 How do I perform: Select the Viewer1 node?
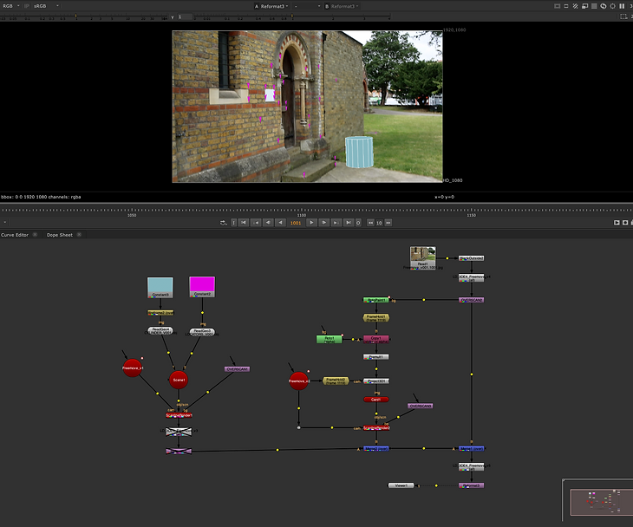point(401,485)
